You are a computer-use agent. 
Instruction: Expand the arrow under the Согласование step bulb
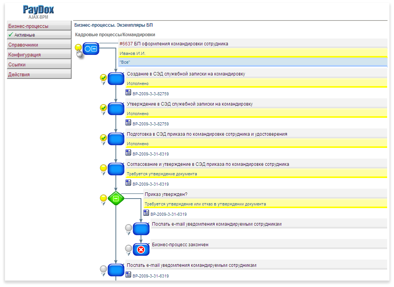click(x=103, y=173)
